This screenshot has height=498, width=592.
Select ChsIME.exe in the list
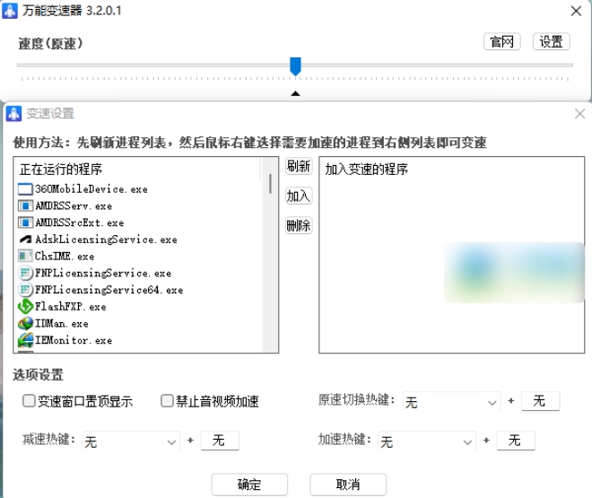[x=65, y=257]
